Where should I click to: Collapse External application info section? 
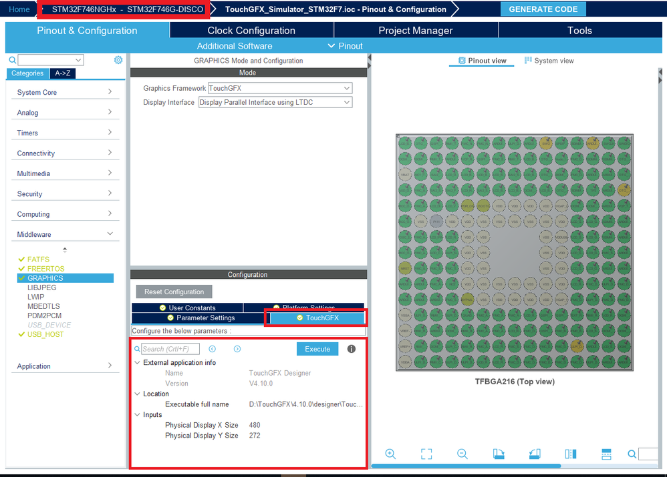point(138,362)
